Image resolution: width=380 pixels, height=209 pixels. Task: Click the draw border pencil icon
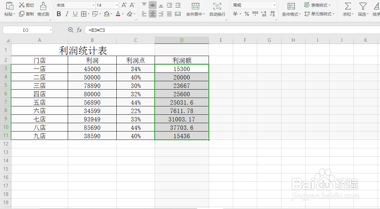(95, 14)
